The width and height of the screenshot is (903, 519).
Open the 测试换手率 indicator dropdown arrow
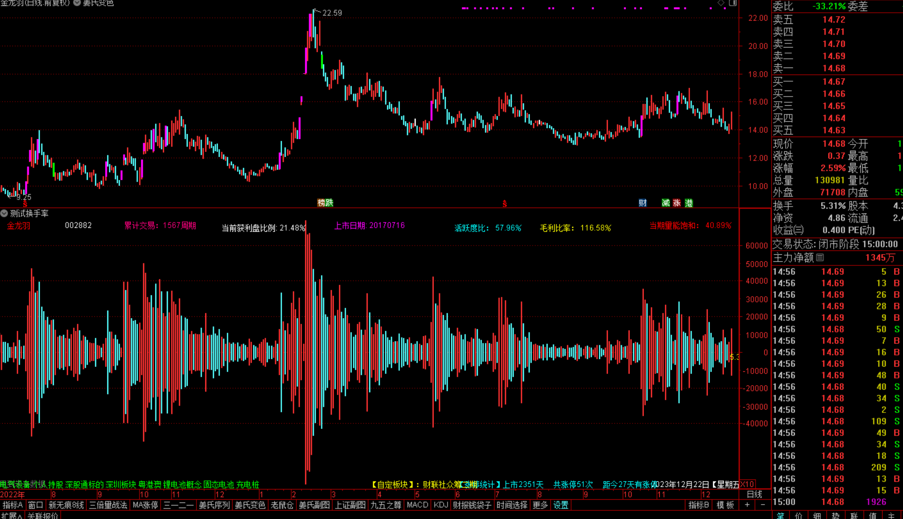click(4, 213)
